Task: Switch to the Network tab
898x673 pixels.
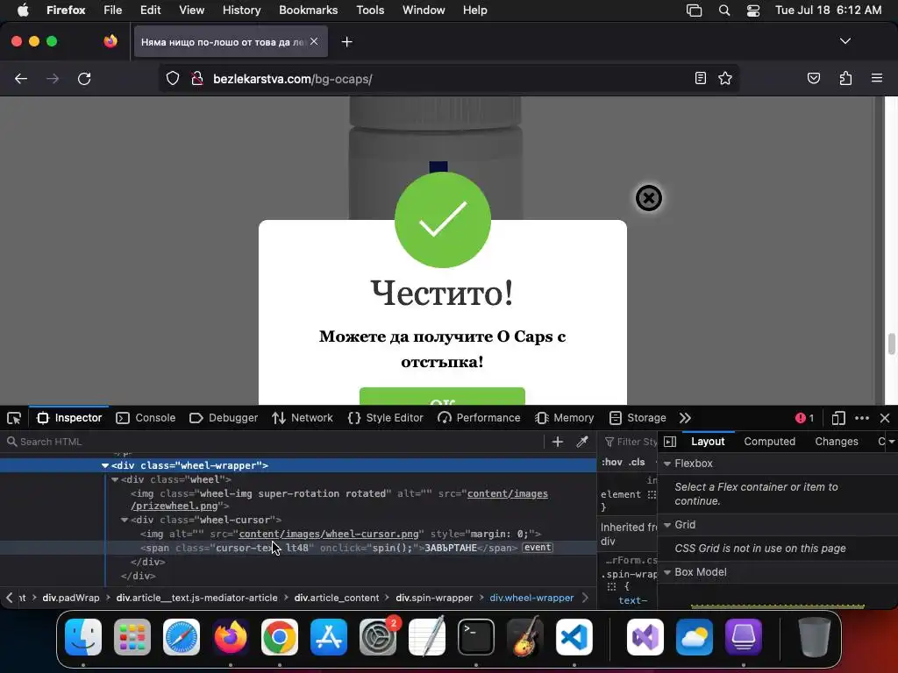Action: point(303,418)
